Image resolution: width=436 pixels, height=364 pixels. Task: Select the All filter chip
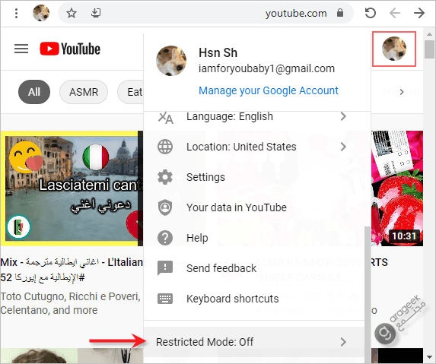click(x=34, y=92)
